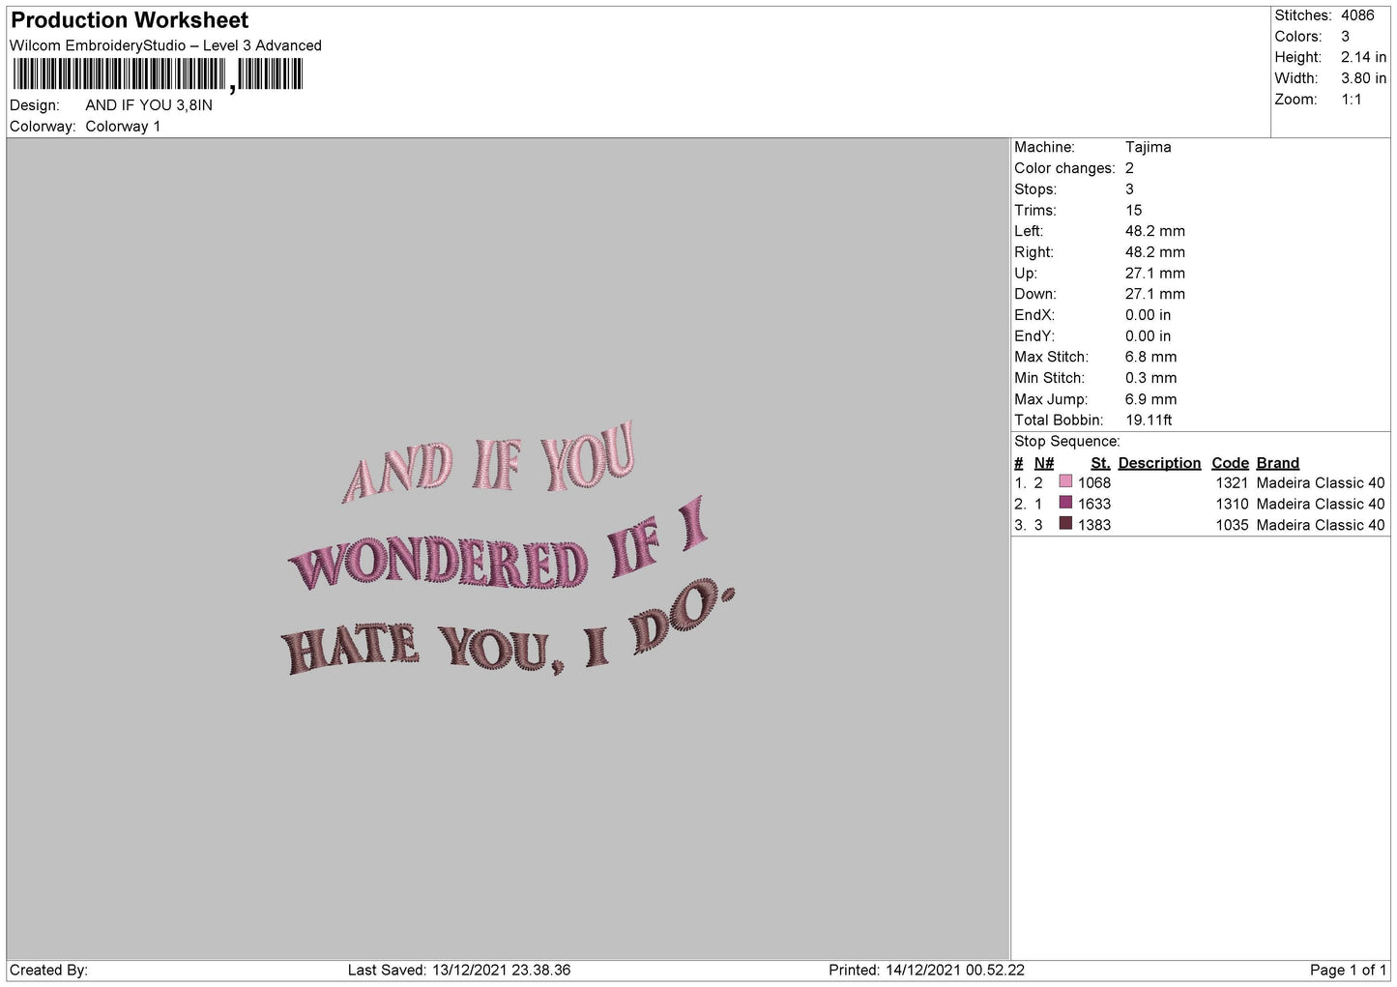Screen dimensions: 1397x987
Task: Click the 'Colorway 1' value
Action: [123, 127]
